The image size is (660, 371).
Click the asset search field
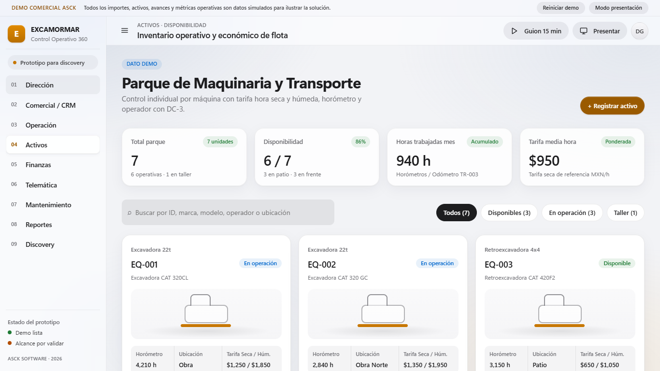click(x=228, y=213)
